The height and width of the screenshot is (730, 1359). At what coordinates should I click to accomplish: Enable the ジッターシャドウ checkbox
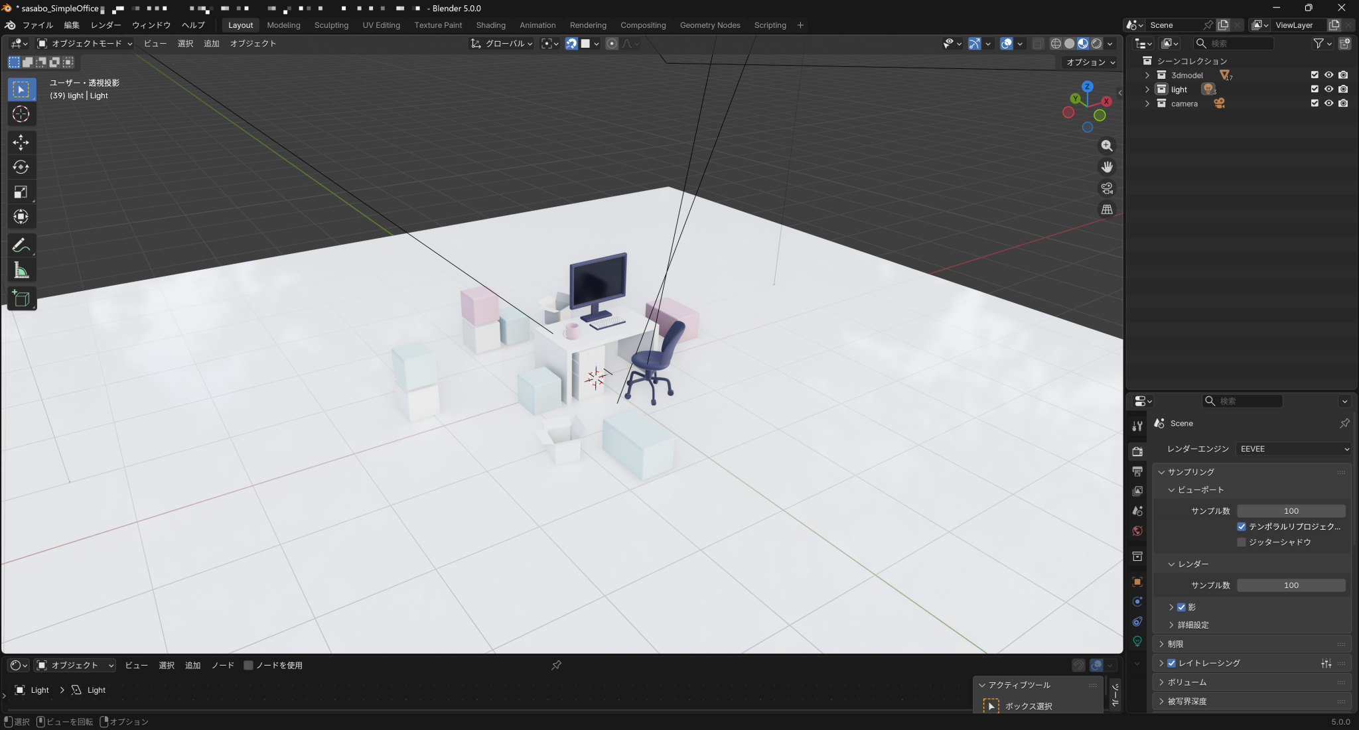(x=1242, y=542)
